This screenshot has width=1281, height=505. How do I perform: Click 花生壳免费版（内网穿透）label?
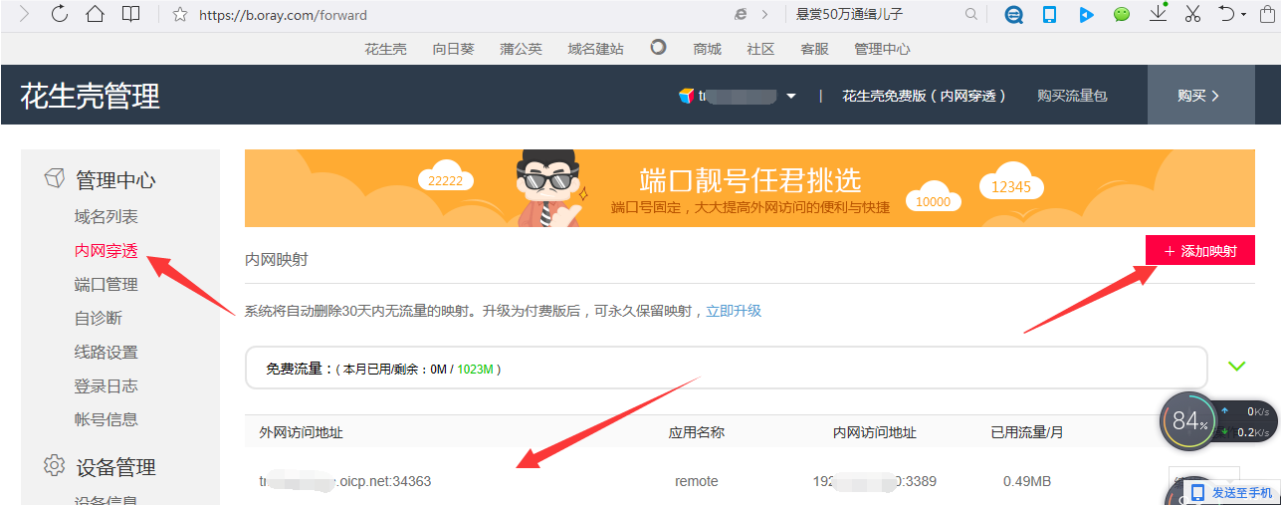(925, 96)
